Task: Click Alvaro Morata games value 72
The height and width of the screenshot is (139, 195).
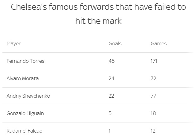Action: (153, 78)
